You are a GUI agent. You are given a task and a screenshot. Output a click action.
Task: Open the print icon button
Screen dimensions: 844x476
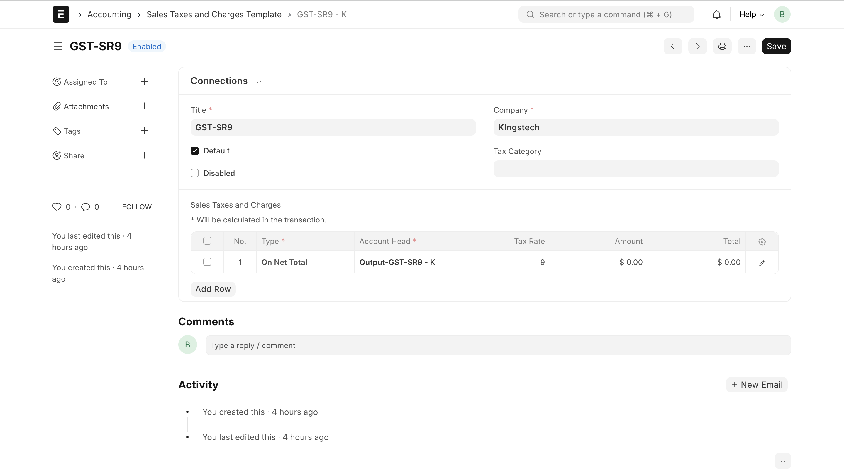[x=722, y=47]
